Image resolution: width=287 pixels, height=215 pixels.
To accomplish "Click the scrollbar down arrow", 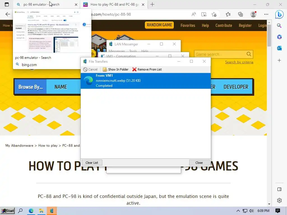I will (269, 204).
